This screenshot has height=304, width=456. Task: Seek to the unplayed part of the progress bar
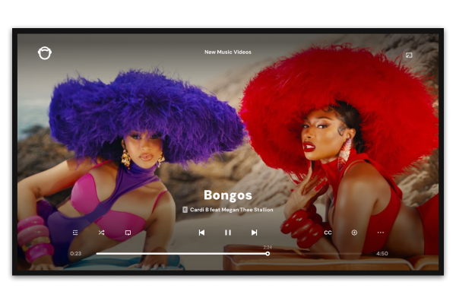click(x=315, y=254)
